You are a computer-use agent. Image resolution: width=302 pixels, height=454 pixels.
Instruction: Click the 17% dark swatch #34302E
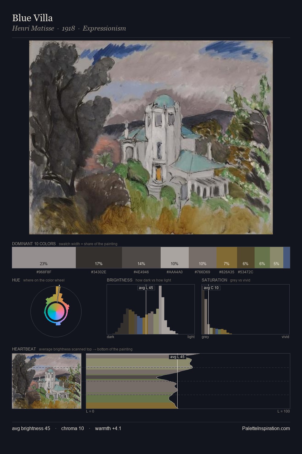(x=99, y=258)
